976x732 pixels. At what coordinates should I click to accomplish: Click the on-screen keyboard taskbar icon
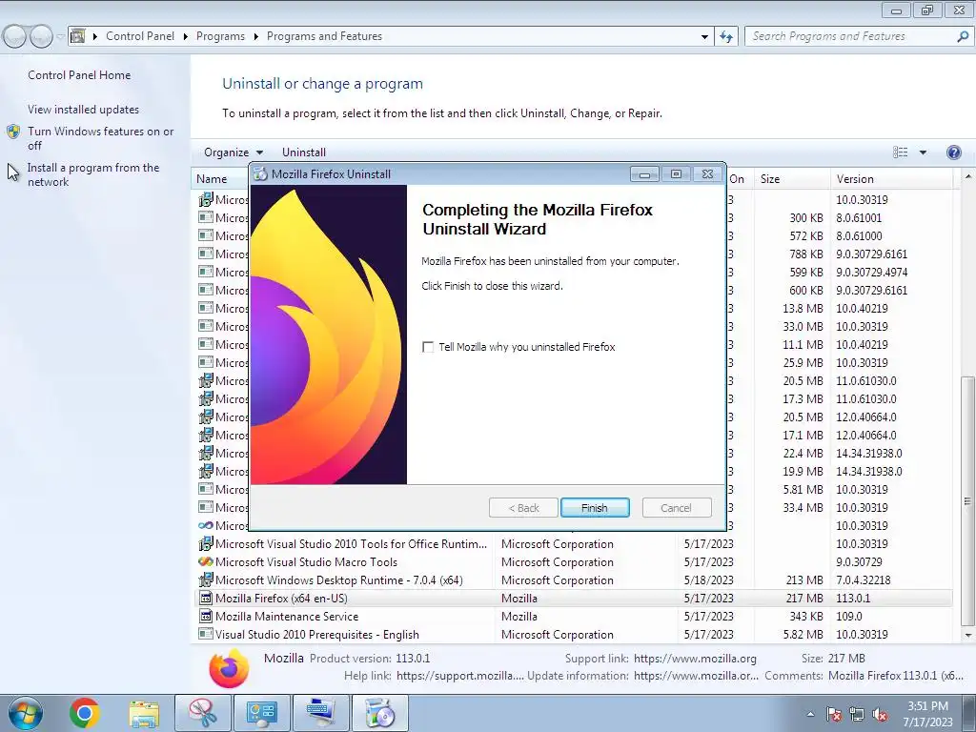(x=320, y=713)
